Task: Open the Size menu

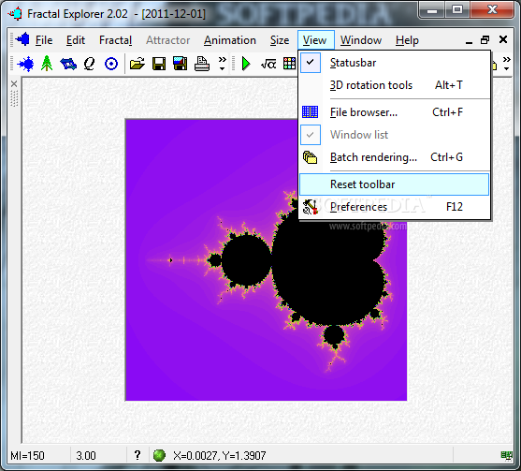Action: (280, 40)
